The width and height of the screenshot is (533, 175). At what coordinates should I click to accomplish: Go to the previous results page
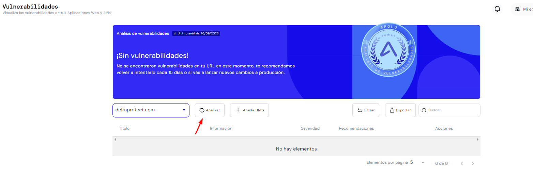(x=462, y=163)
